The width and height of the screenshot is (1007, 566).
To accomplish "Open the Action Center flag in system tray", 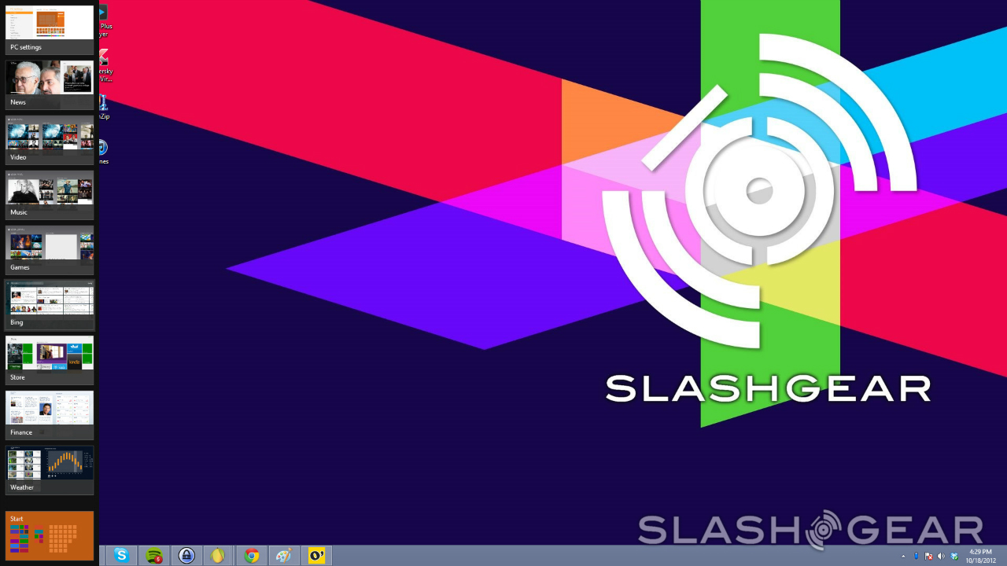I will (x=929, y=557).
